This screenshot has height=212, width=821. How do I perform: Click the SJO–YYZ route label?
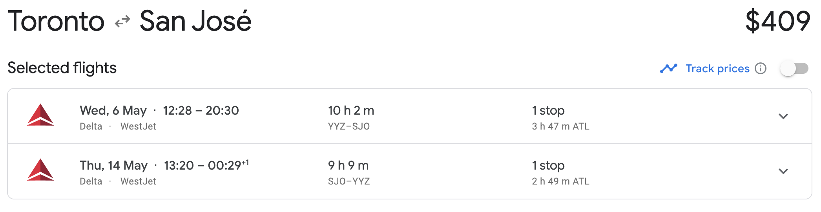(349, 181)
